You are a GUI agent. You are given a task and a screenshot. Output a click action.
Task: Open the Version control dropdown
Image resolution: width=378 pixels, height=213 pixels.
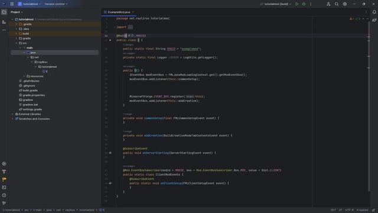tap(56, 4)
